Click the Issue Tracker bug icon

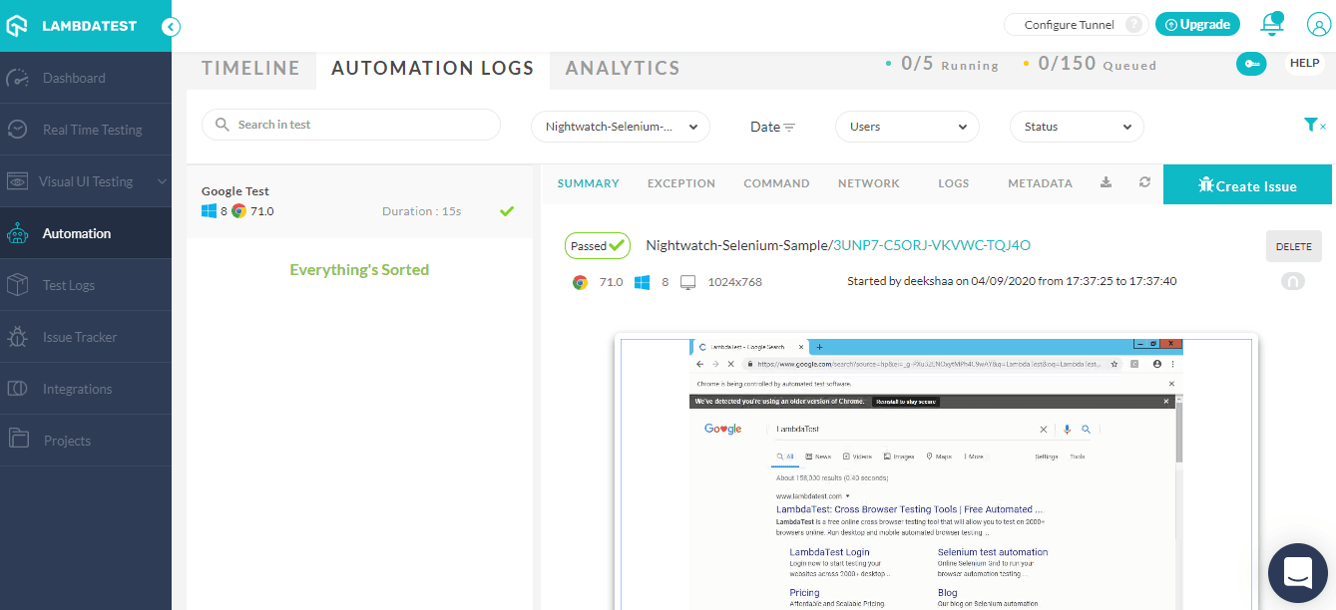pos(17,337)
